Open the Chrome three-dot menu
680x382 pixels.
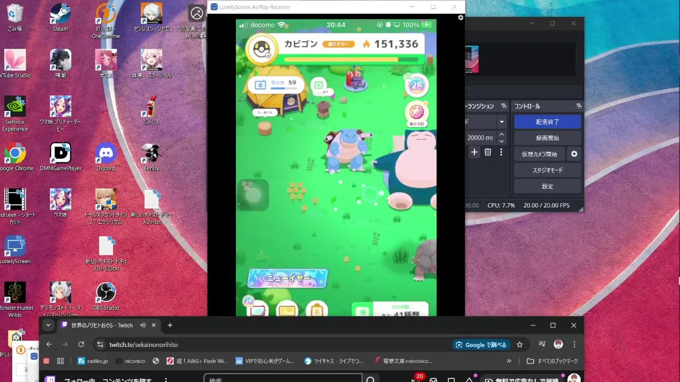pyautogui.click(x=574, y=344)
